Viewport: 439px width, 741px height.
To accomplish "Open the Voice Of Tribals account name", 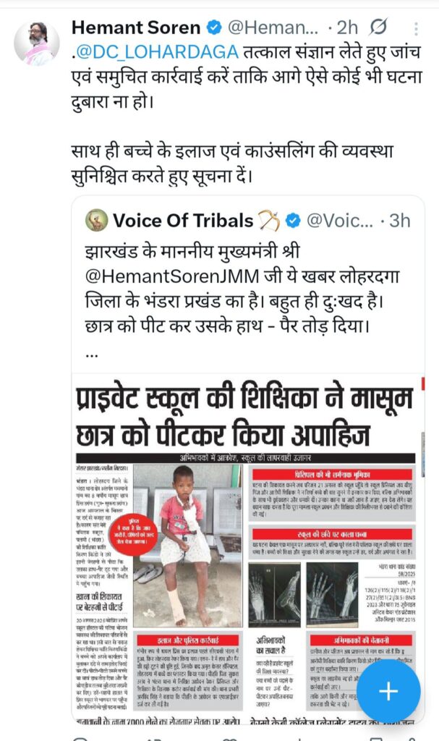I will (183, 221).
